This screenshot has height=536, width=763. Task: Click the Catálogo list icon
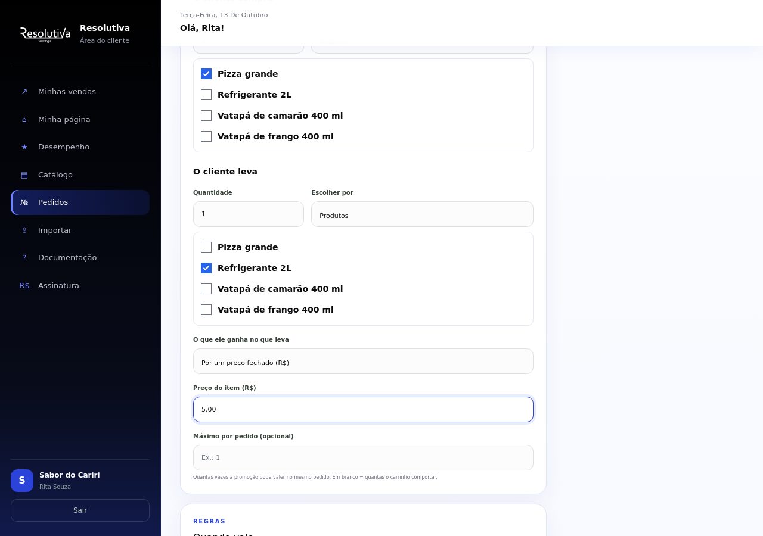pos(24,175)
